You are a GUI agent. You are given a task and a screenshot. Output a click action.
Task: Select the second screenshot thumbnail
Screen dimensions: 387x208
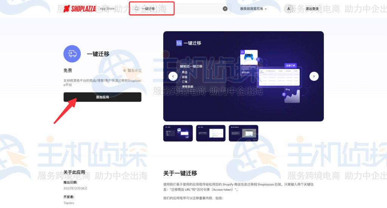tap(211, 133)
